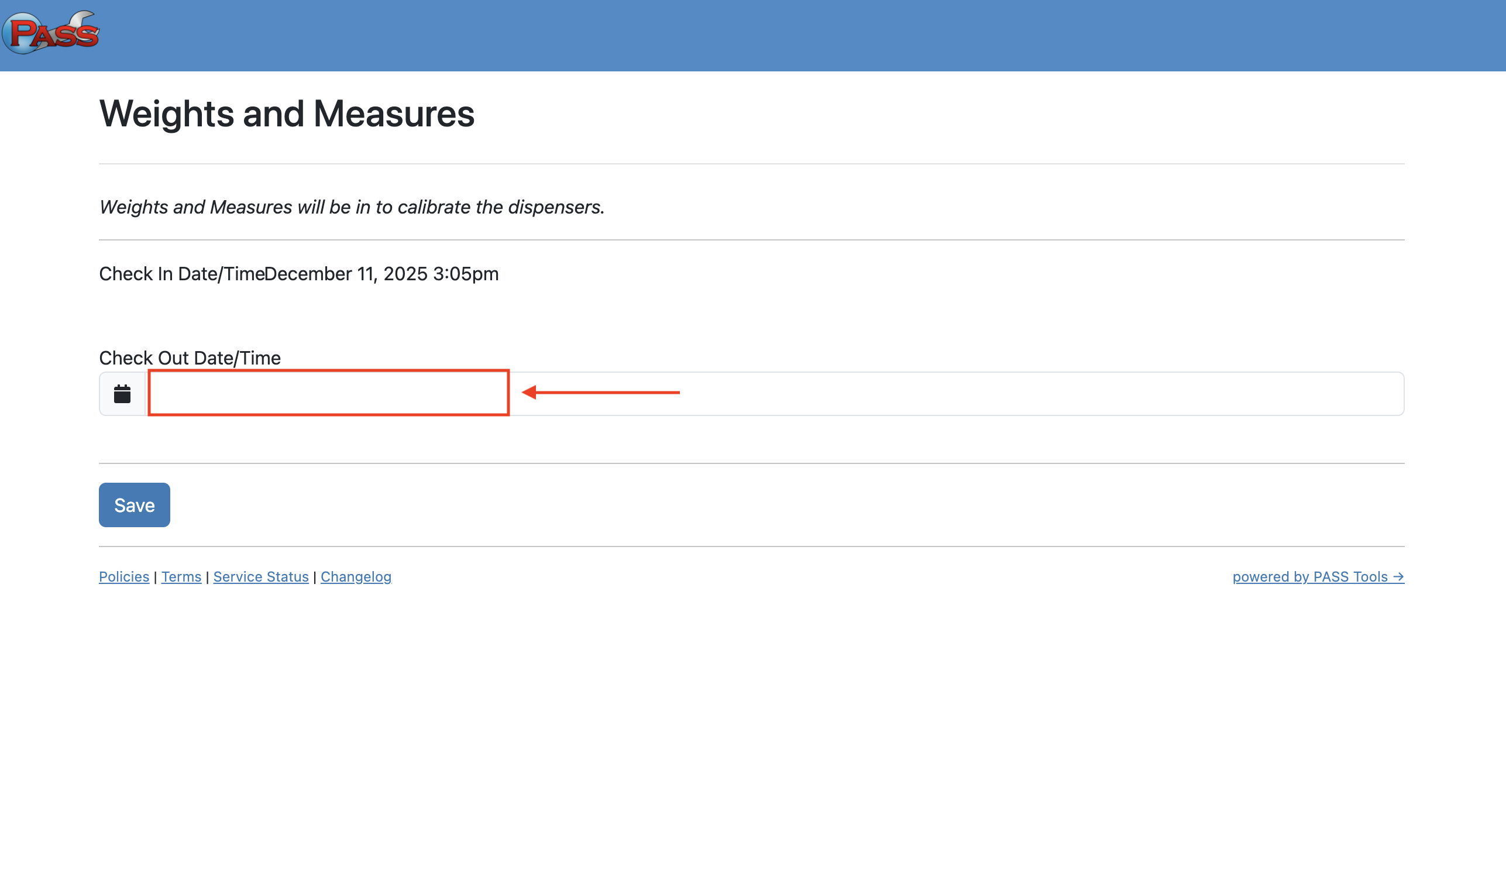Focus the Check Out Date/Time field

tap(329, 393)
